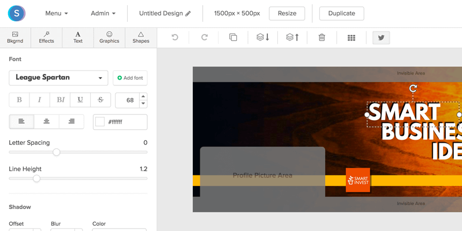
Task: Toggle bold text formatting
Action: coord(19,100)
